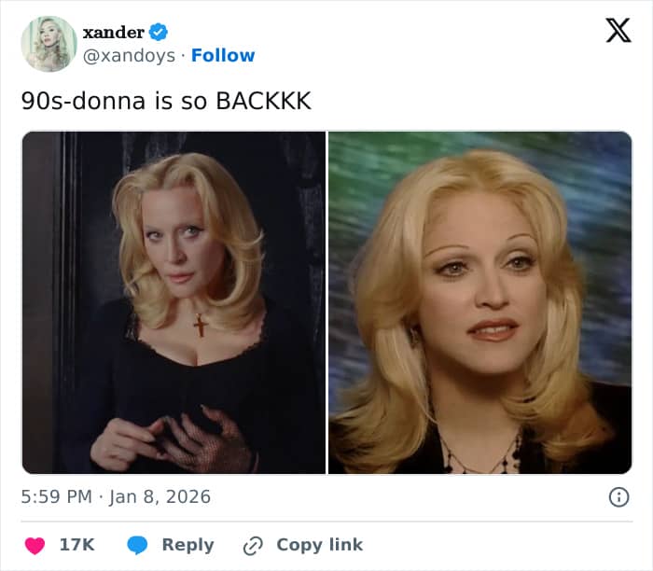Click the tweet text 90s-donna is so BACKKK
Screen dimensions: 653x571
coord(166,101)
